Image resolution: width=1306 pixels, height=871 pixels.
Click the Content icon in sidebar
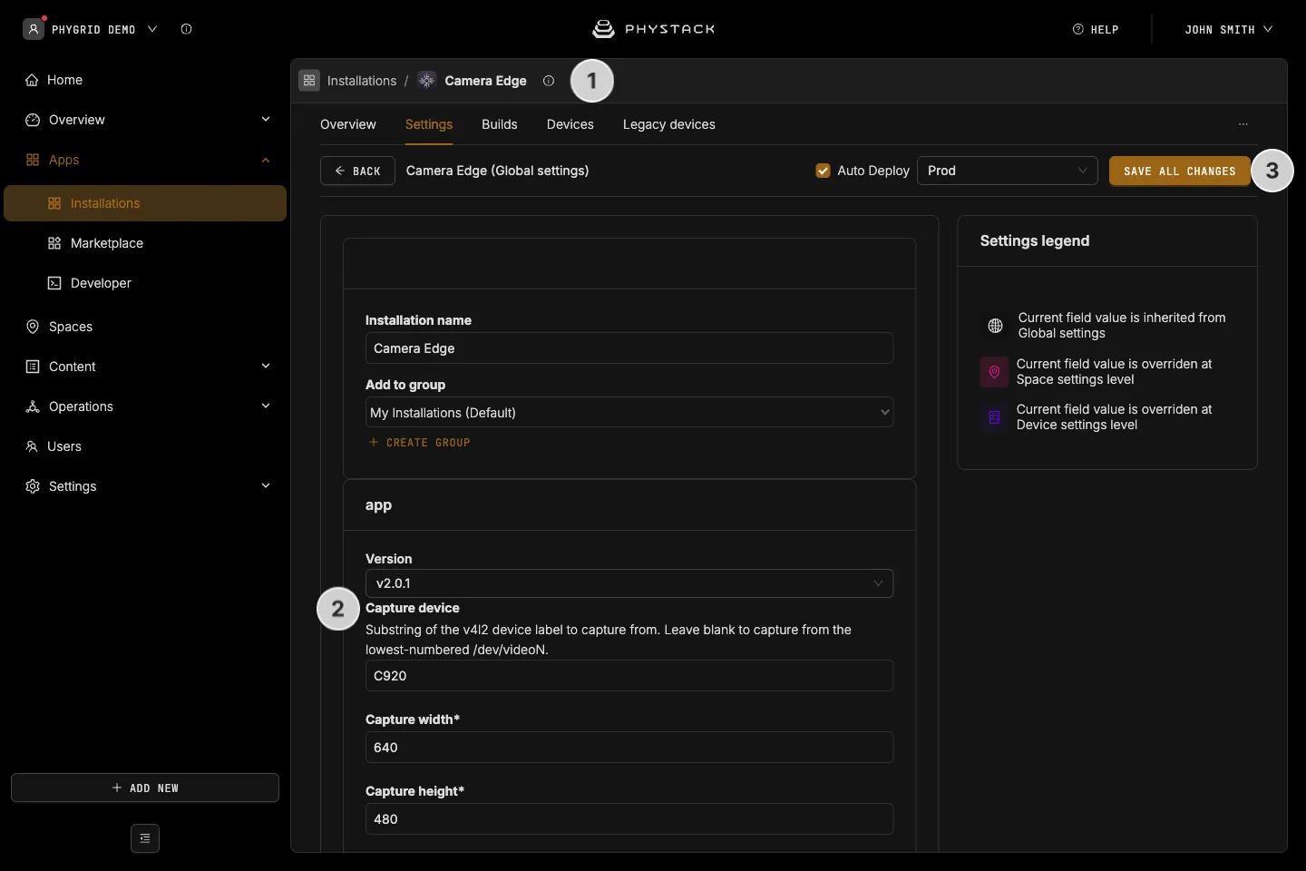pyautogui.click(x=33, y=367)
